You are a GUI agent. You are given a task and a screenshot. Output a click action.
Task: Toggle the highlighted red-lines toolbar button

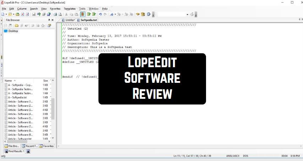click(x=83, y=14)
